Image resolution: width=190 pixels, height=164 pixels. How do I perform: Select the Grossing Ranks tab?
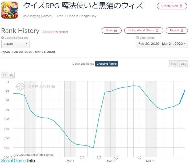pos(106,64)
